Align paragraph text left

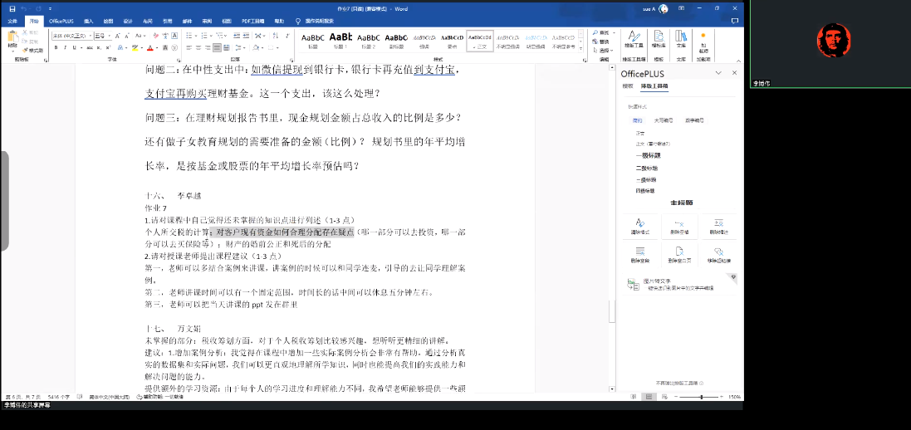[189, 47]
